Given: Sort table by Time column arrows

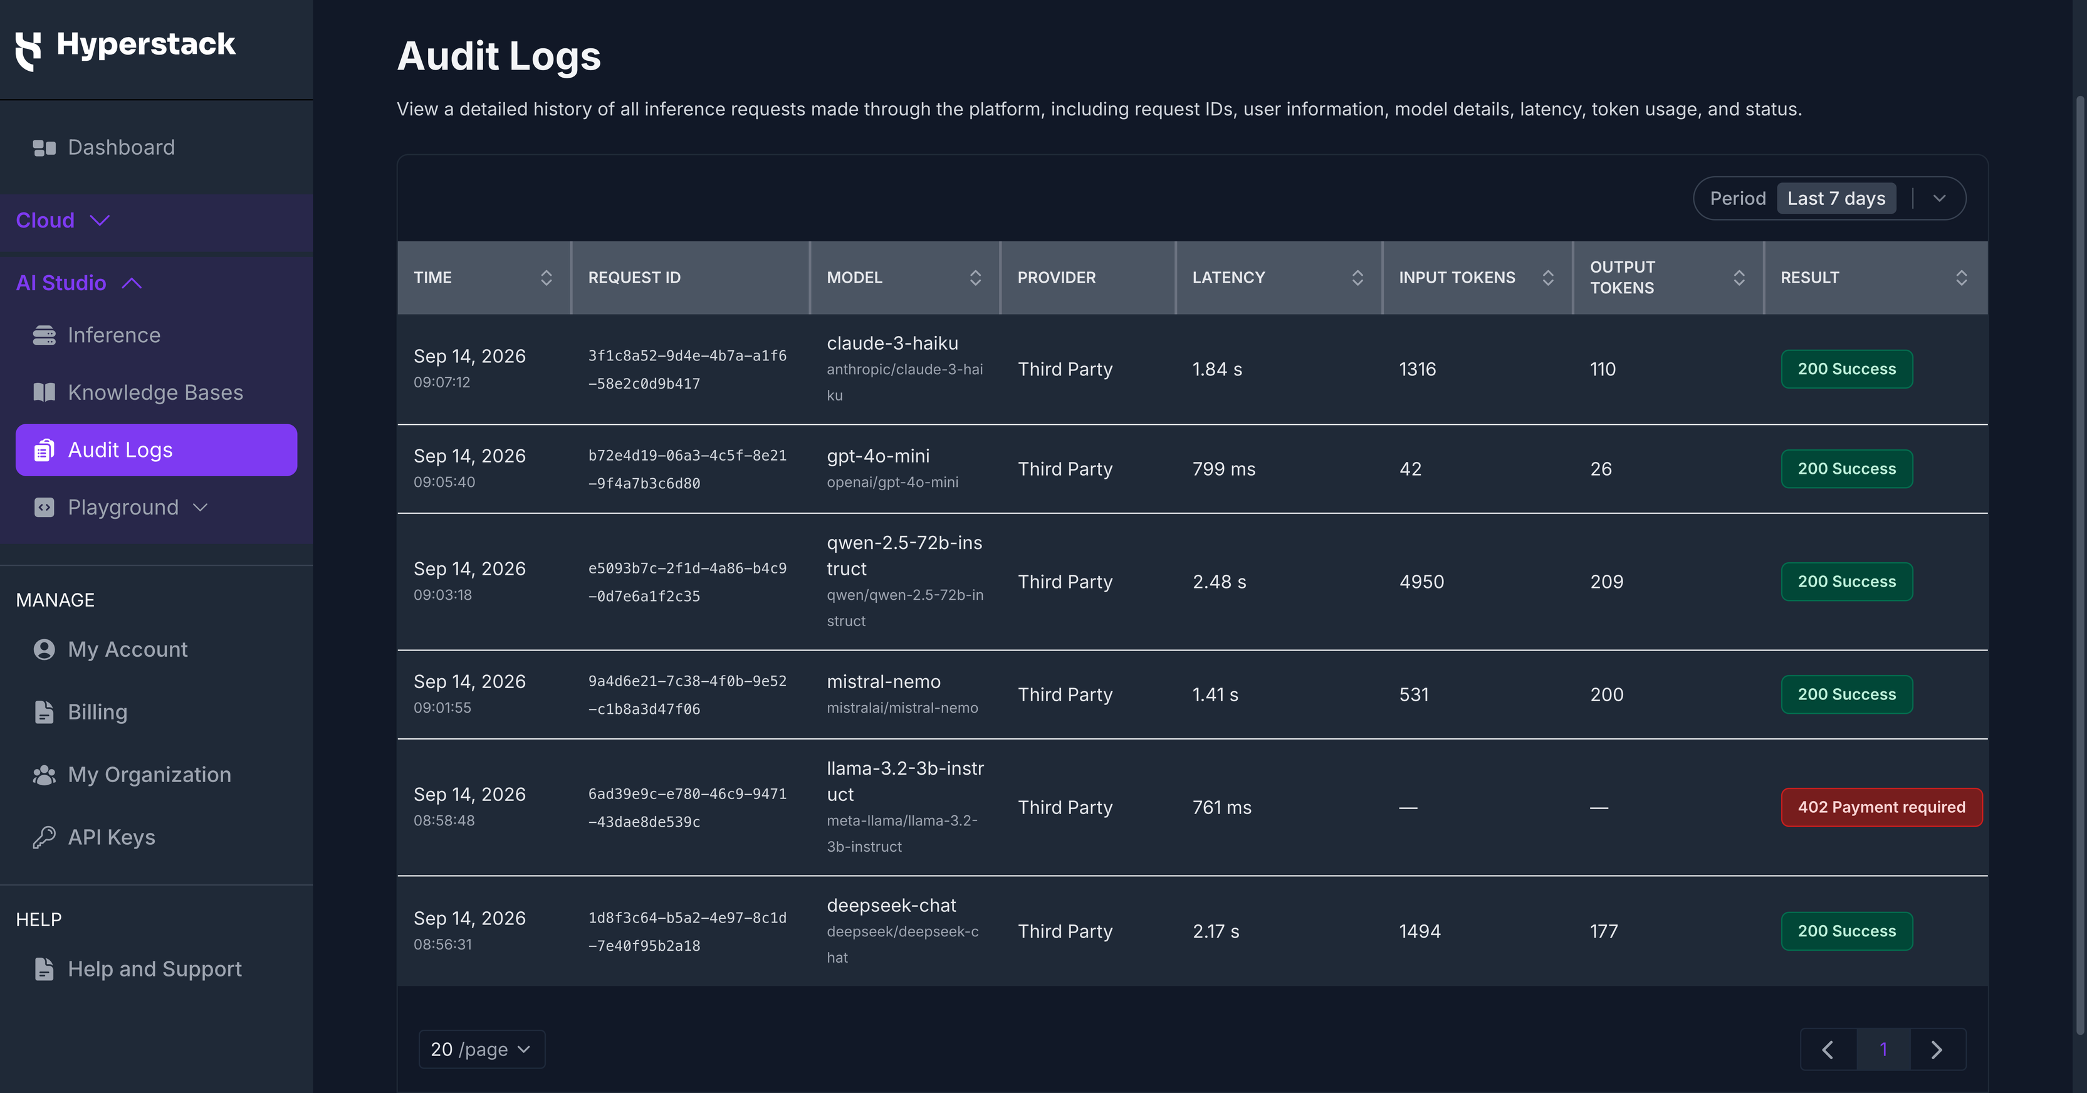Looking at the screenshot, I should 546,278.
